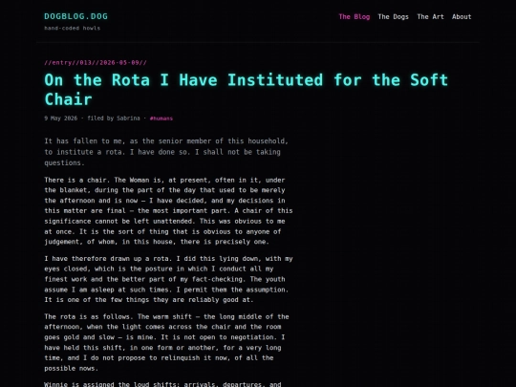Click the line starting "Winnie is assigned the loud shifts"
The width and height of the screenshot is (516, 387).
162,384
